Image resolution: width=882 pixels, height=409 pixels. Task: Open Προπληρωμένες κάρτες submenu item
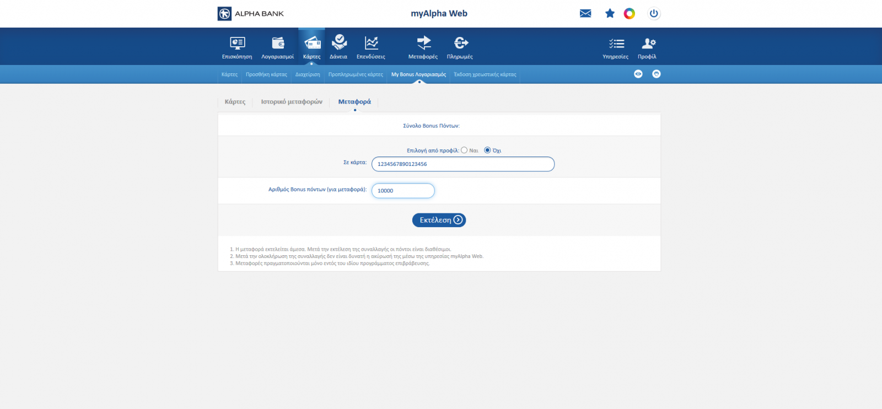[356, 74]
